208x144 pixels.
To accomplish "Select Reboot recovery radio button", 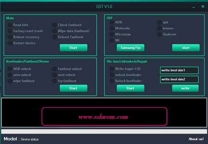I will pyautogui.click(x=10, y=37).
